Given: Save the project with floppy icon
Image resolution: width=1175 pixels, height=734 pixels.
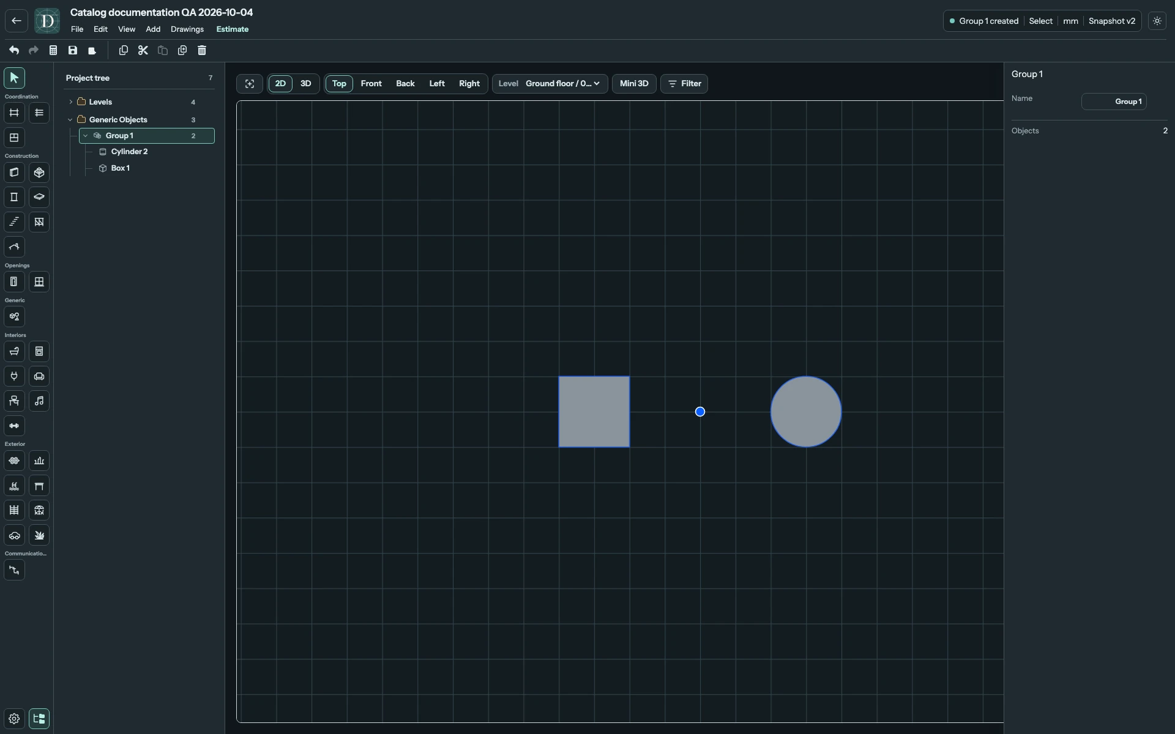Looking at the screenshot, I should (73, 50).
